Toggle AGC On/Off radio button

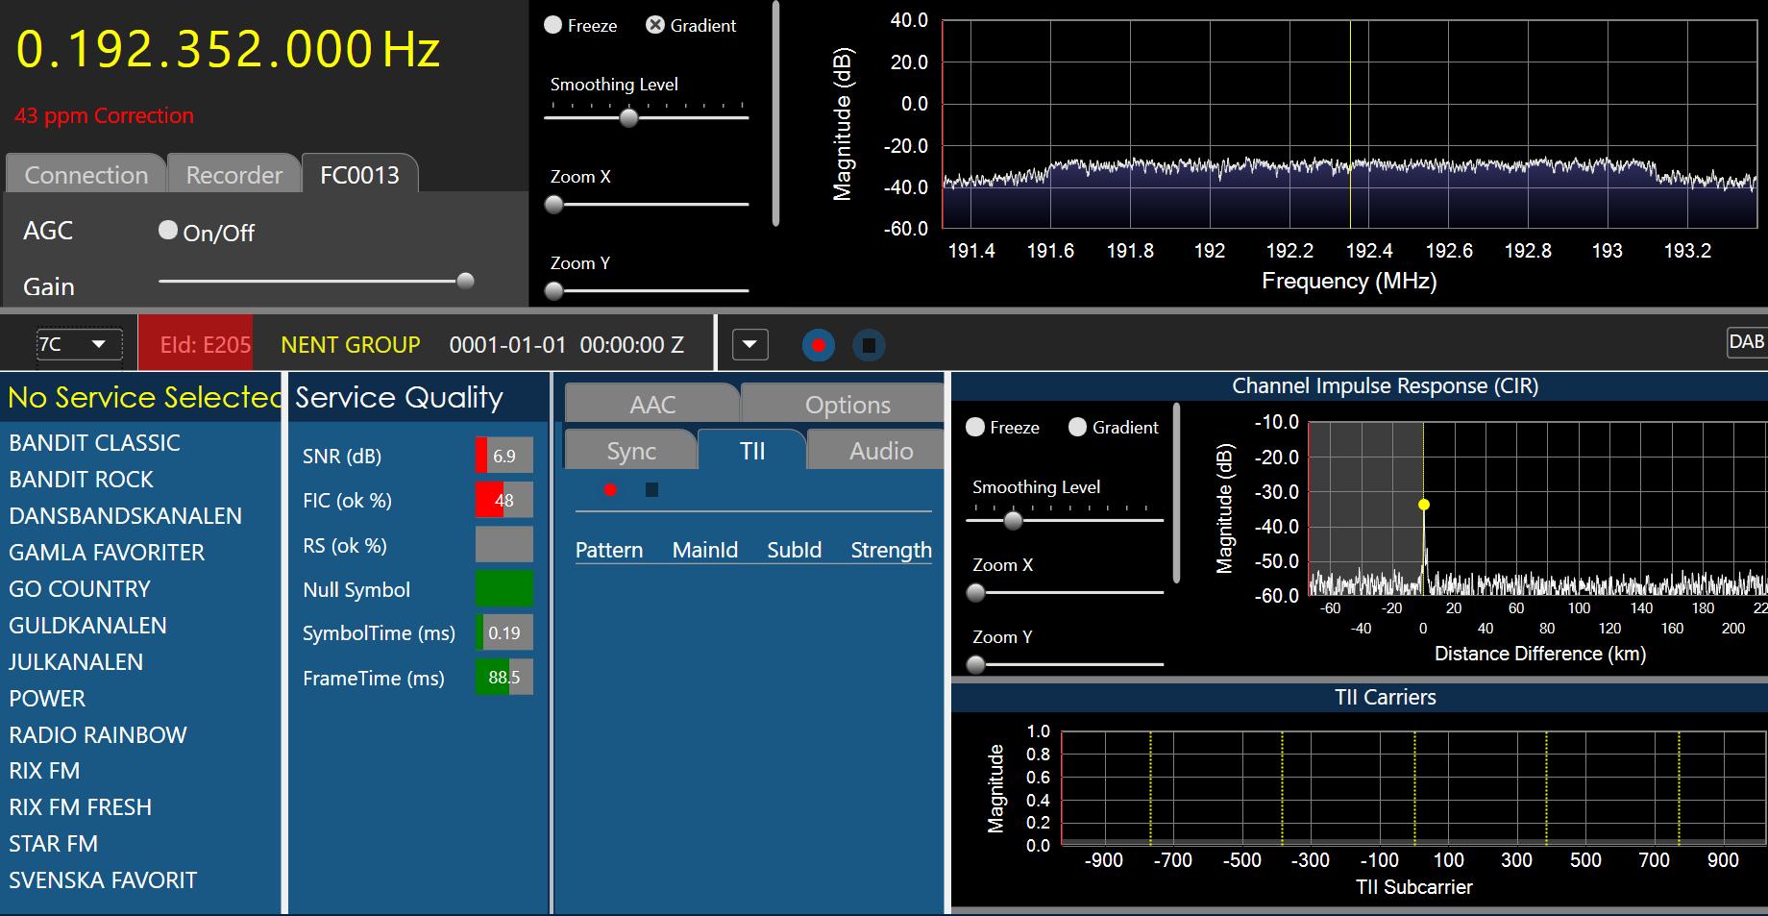[168, 231]
